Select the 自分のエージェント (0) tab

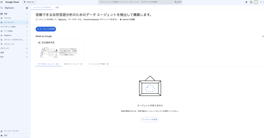tap(73, 64)
